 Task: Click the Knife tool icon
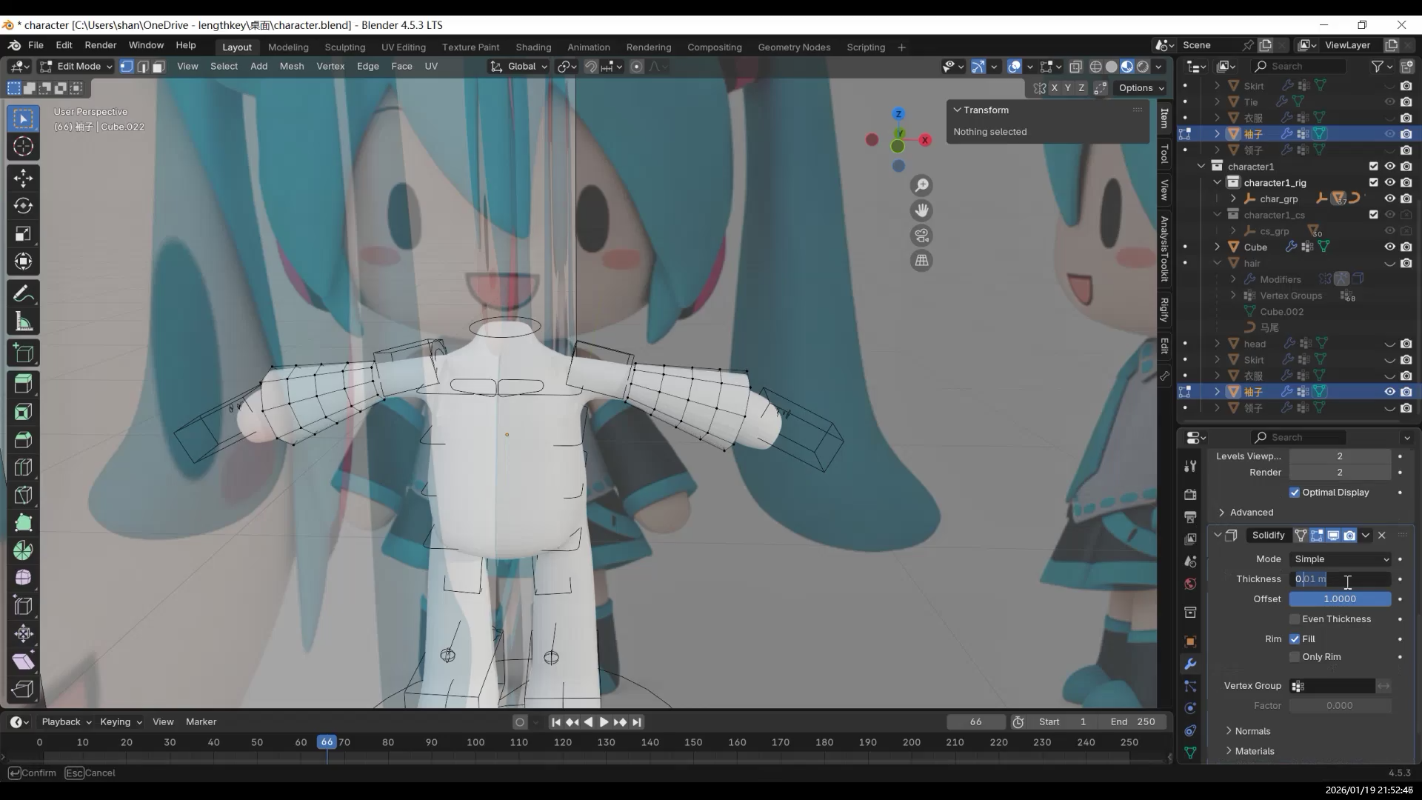pyautogui.click(x=23, y=496)
